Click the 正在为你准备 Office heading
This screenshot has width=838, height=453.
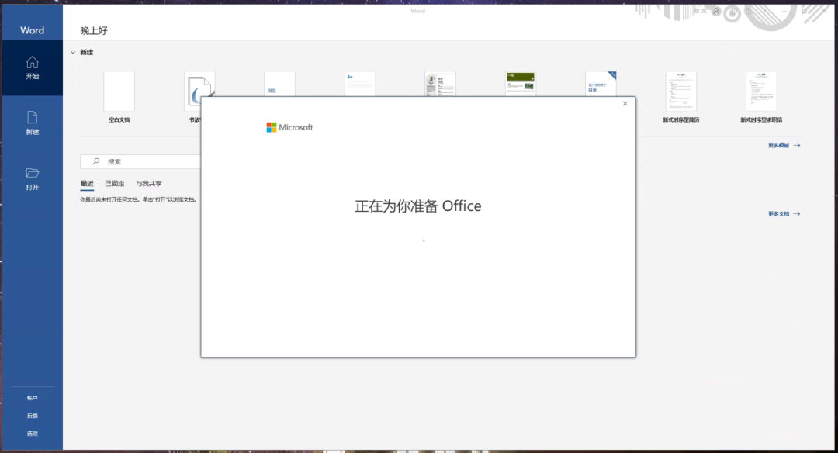point(418,206)
